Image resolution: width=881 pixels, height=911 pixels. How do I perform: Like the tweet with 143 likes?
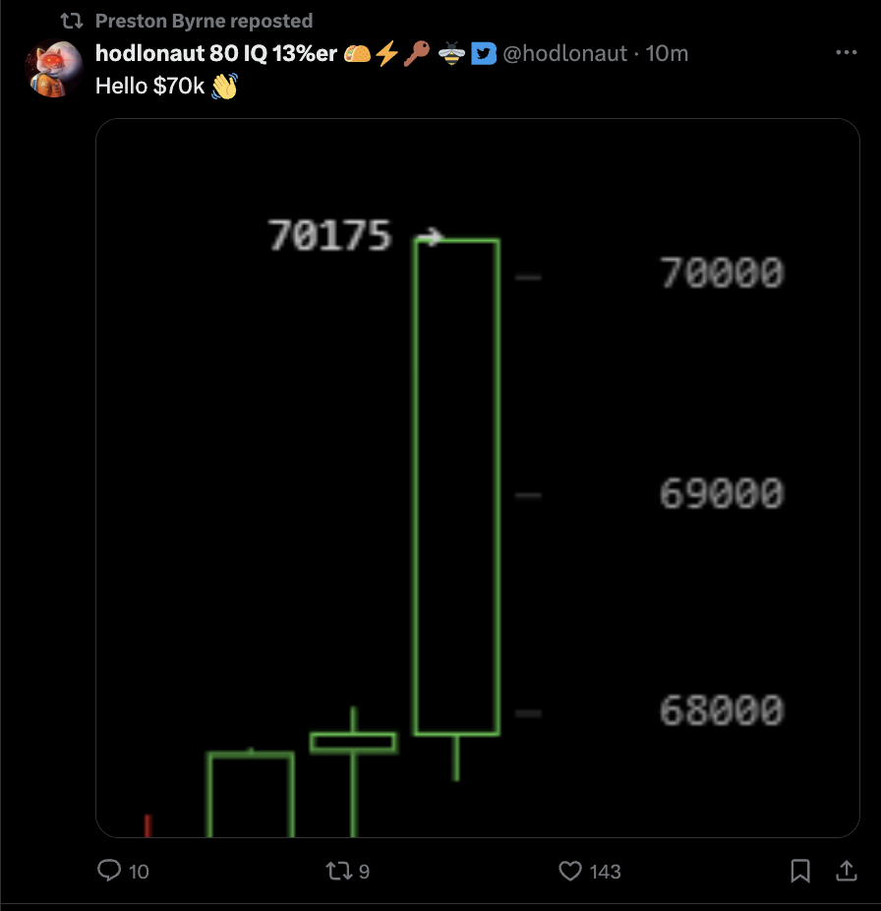[x=571, y=871]
